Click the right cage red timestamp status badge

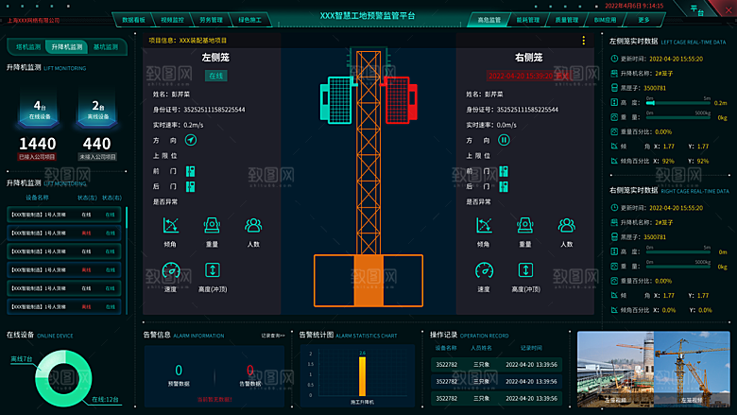528,76
